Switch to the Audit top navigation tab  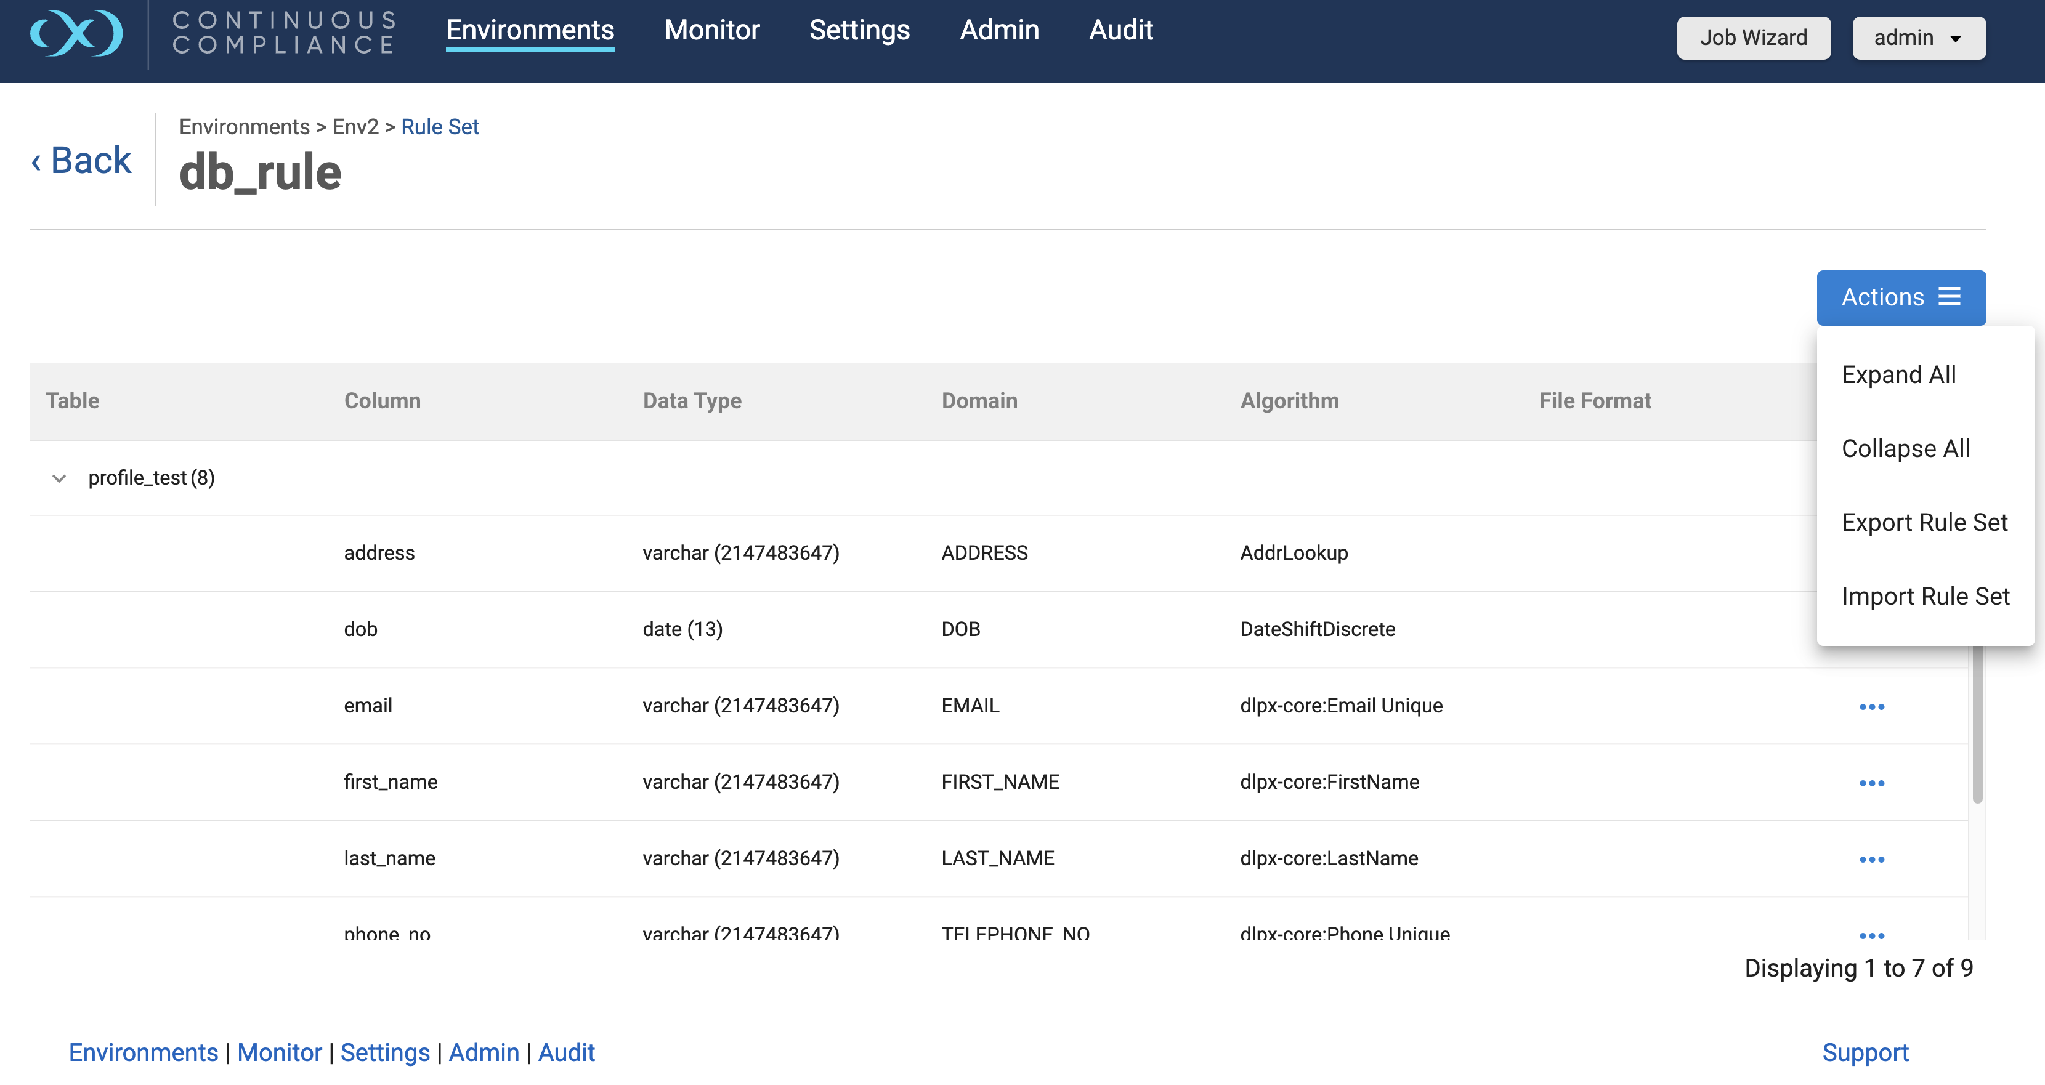1120,30
